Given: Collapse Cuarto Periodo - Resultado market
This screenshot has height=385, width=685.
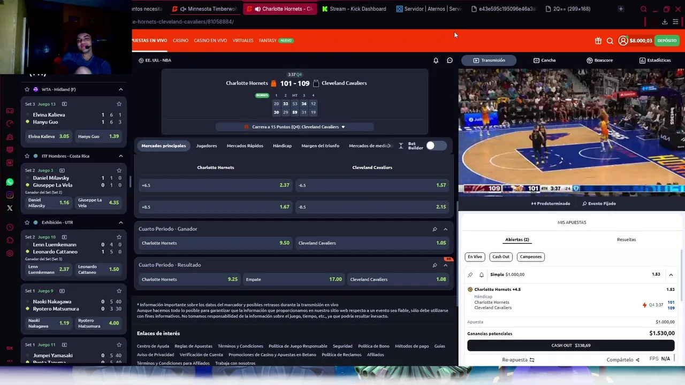Looking at the screenshot, I should coord(445,265).
